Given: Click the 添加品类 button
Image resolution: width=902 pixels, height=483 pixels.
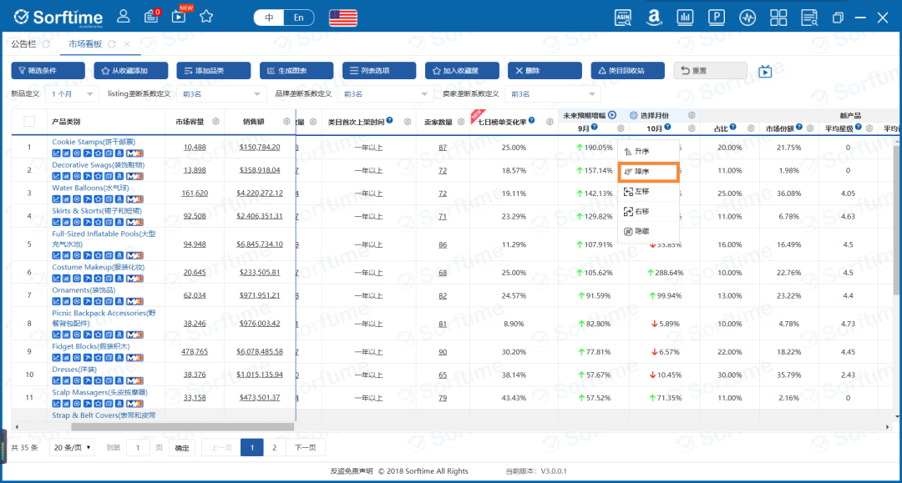Looking at the screenshot, I should coord(214,71).
